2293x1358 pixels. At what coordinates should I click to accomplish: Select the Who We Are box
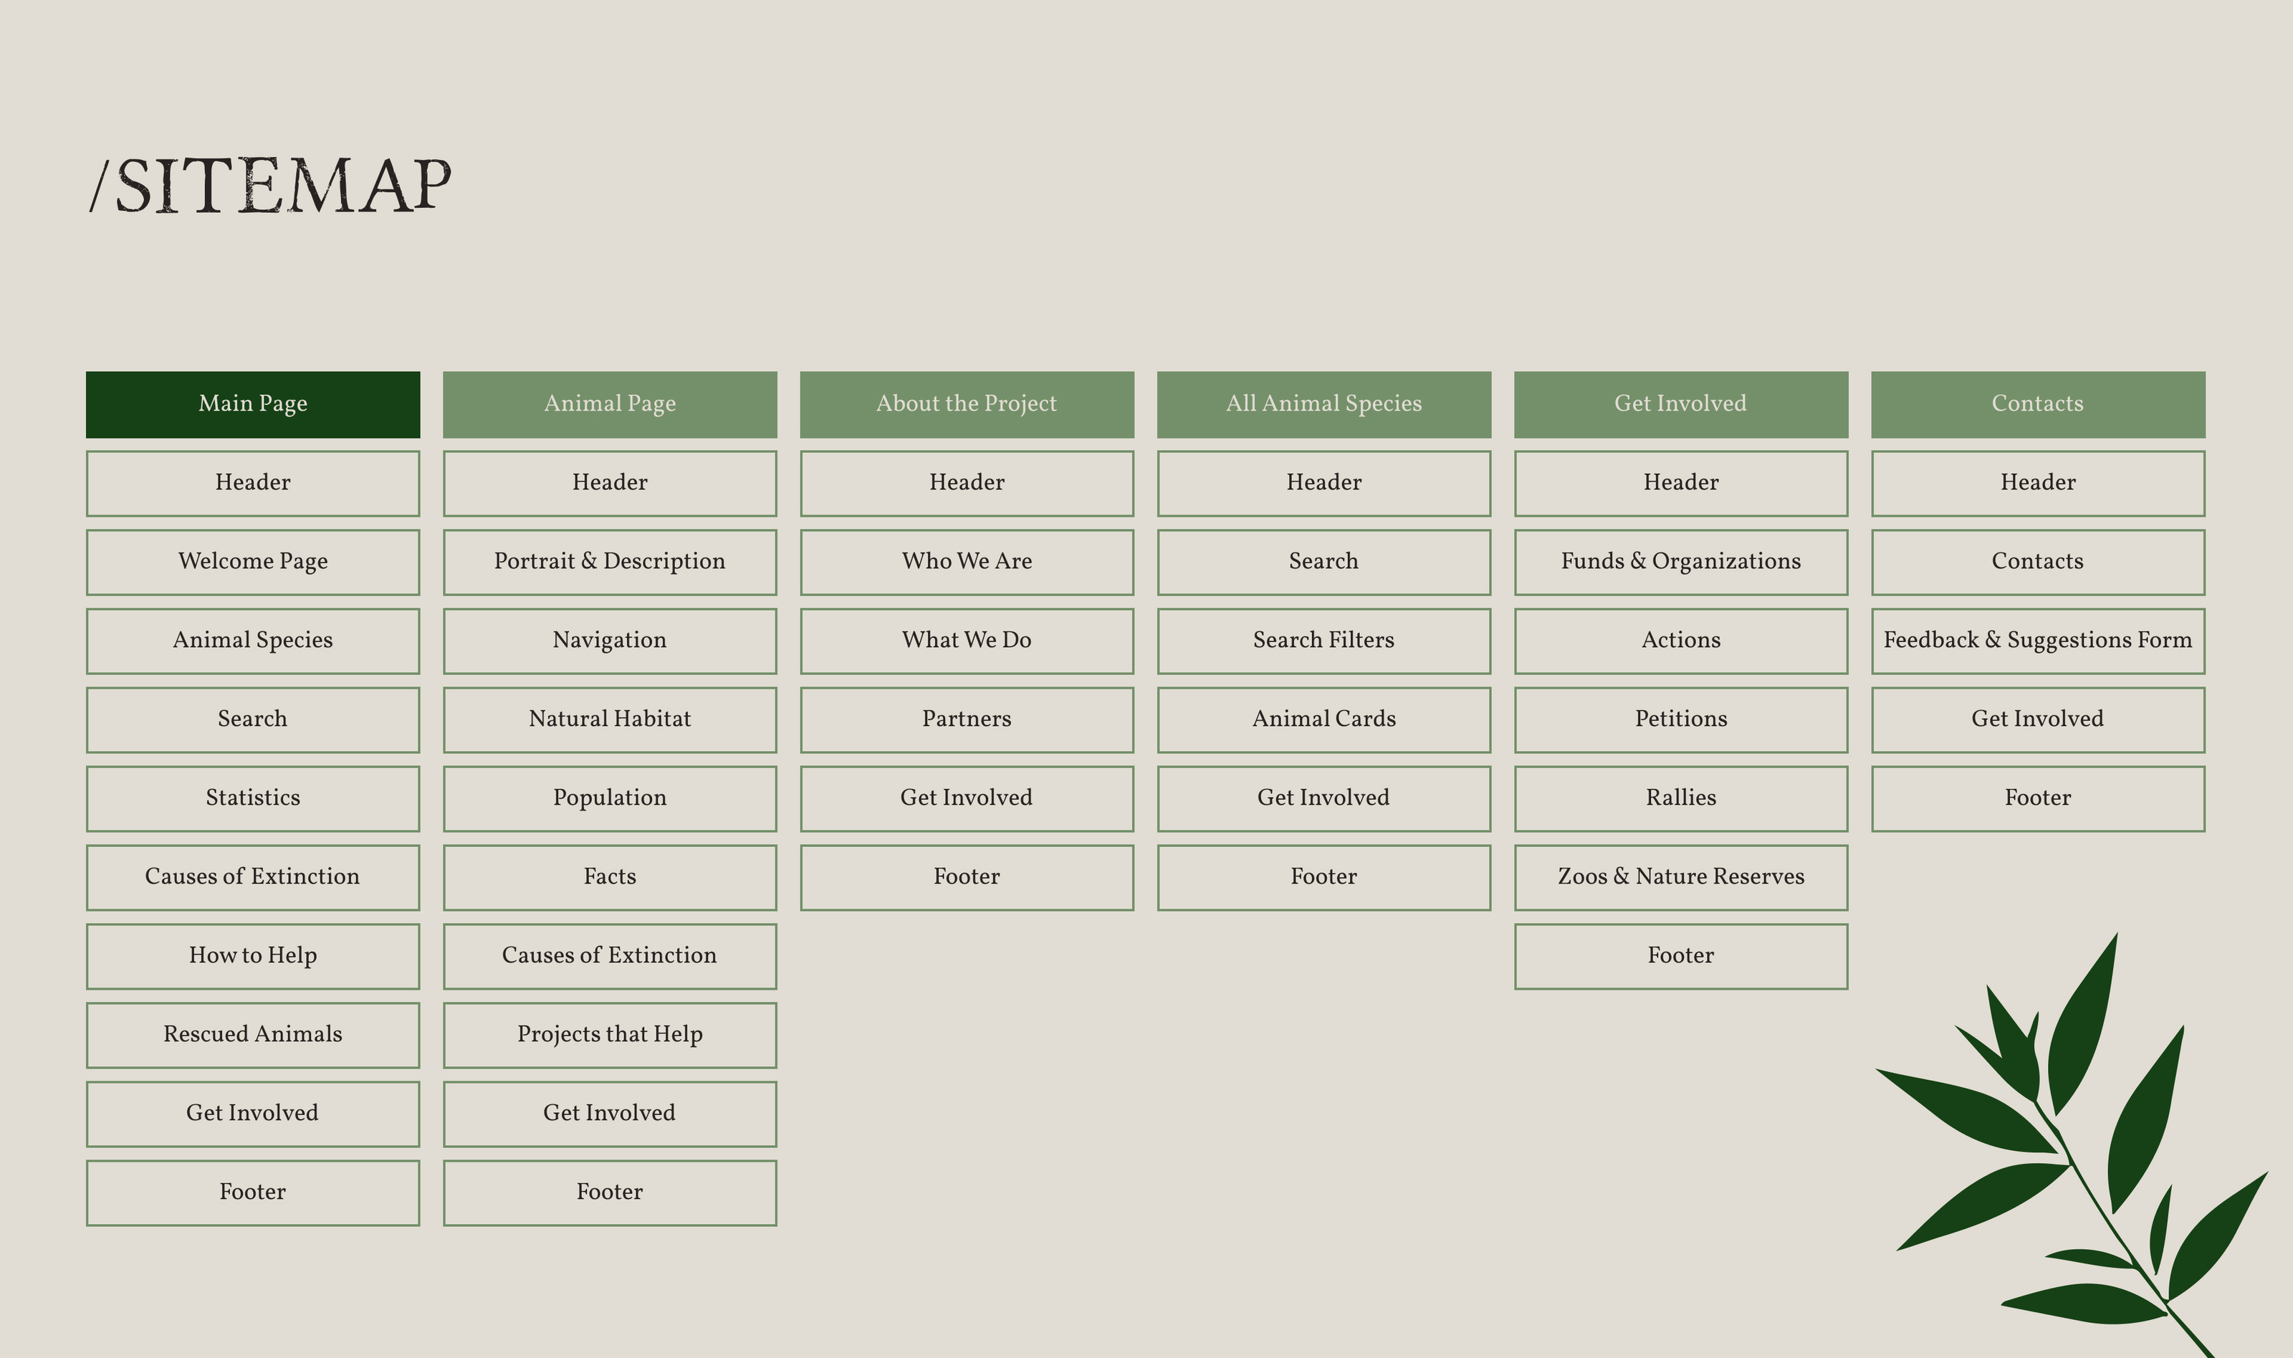(x=966, y=562)
